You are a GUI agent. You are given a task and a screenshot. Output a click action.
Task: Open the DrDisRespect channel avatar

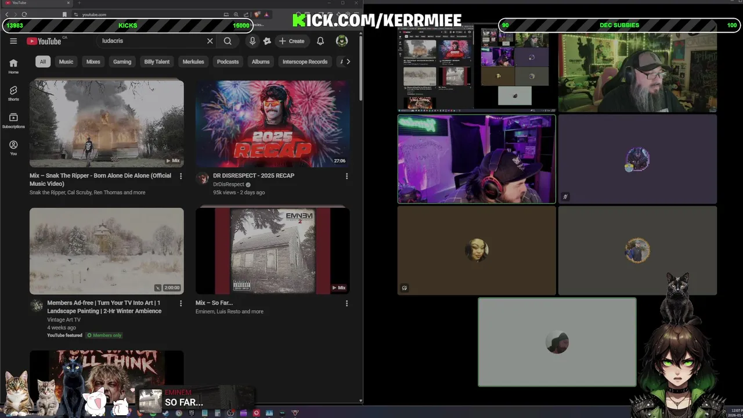click(202, 178)
